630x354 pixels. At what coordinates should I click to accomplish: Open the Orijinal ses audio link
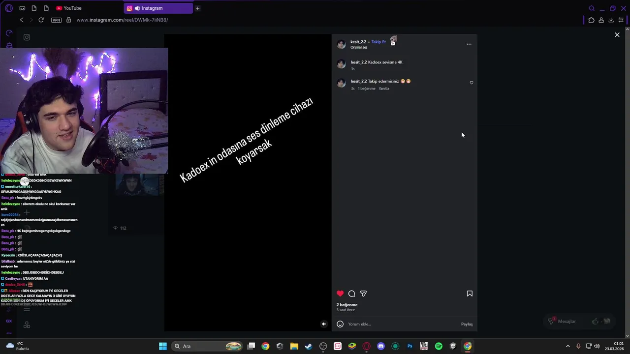[x=359, y=47]
